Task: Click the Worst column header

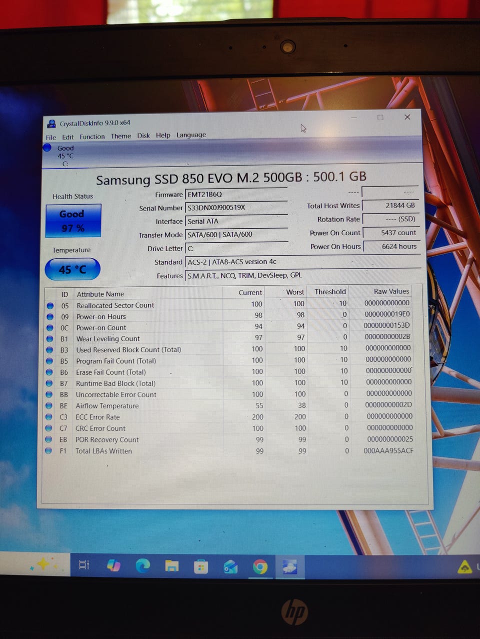Action: pyautogui.click(x=295, y=292)
